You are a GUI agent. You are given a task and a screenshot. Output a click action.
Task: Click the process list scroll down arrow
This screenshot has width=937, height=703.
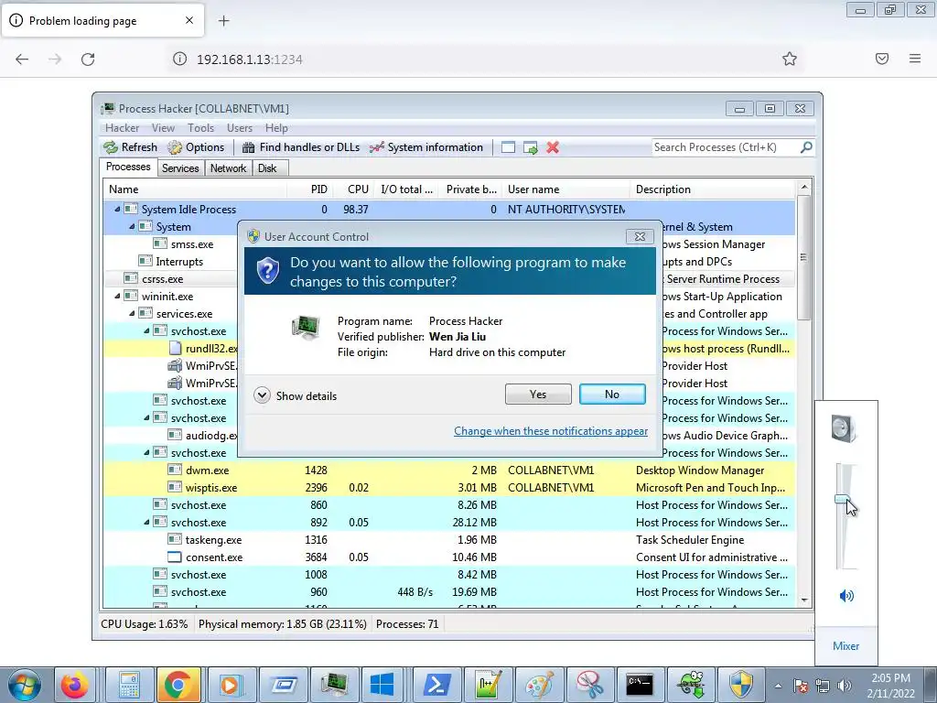tap(803, 600)
